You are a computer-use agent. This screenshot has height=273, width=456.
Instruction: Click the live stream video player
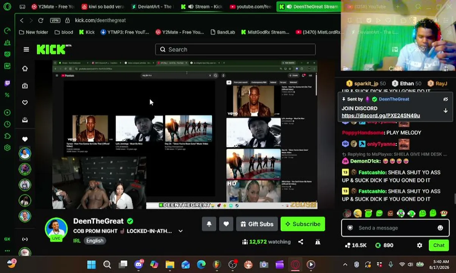point(185,135)
